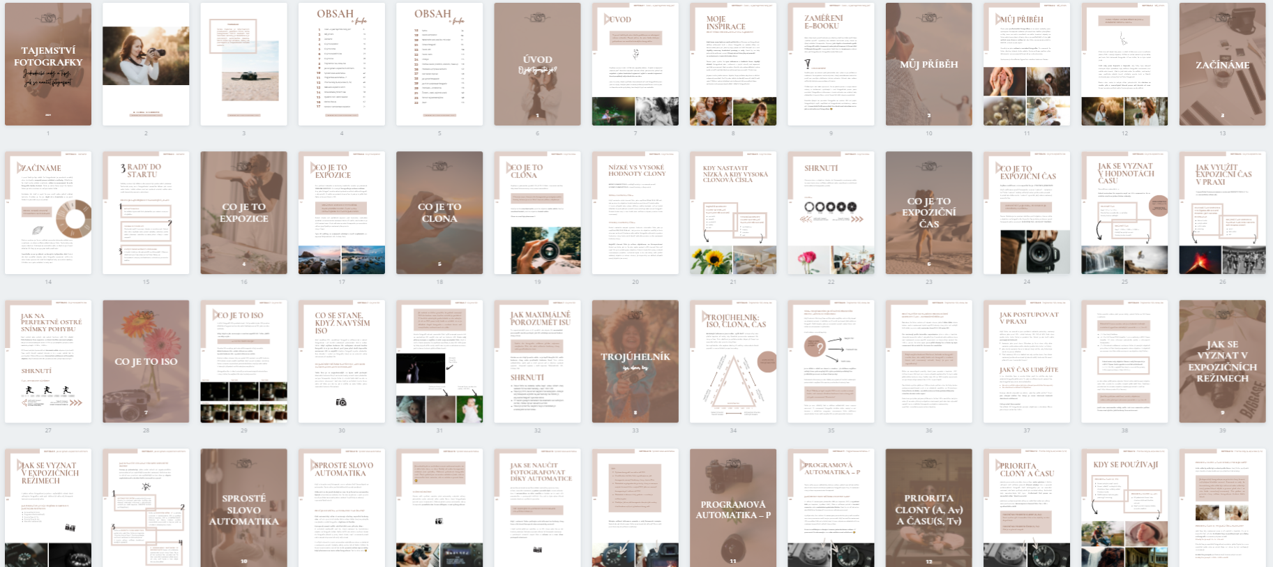Select 'Priorita clony a času' white text page
The height and width of the screenshot is (567, 1273).
point(1027,508)
